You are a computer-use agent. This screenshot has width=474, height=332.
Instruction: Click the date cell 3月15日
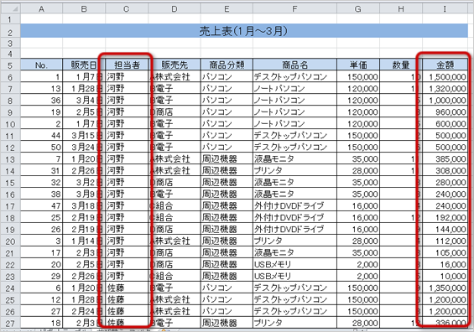(84, 135)
